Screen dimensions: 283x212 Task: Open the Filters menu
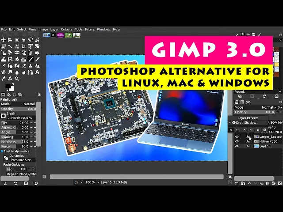(x=90, y=29)
